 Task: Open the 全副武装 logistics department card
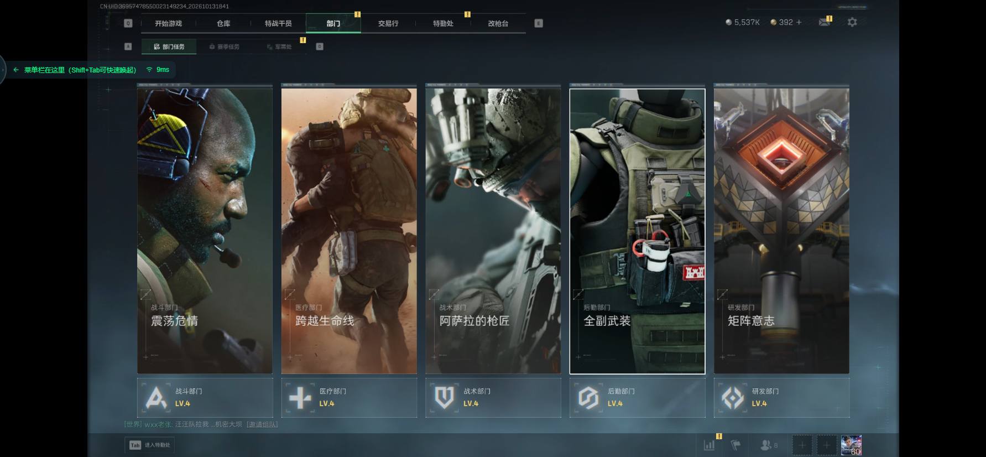(638, 231)
